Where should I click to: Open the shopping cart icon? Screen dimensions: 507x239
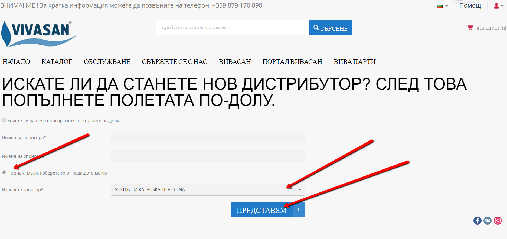coord(470,28)
